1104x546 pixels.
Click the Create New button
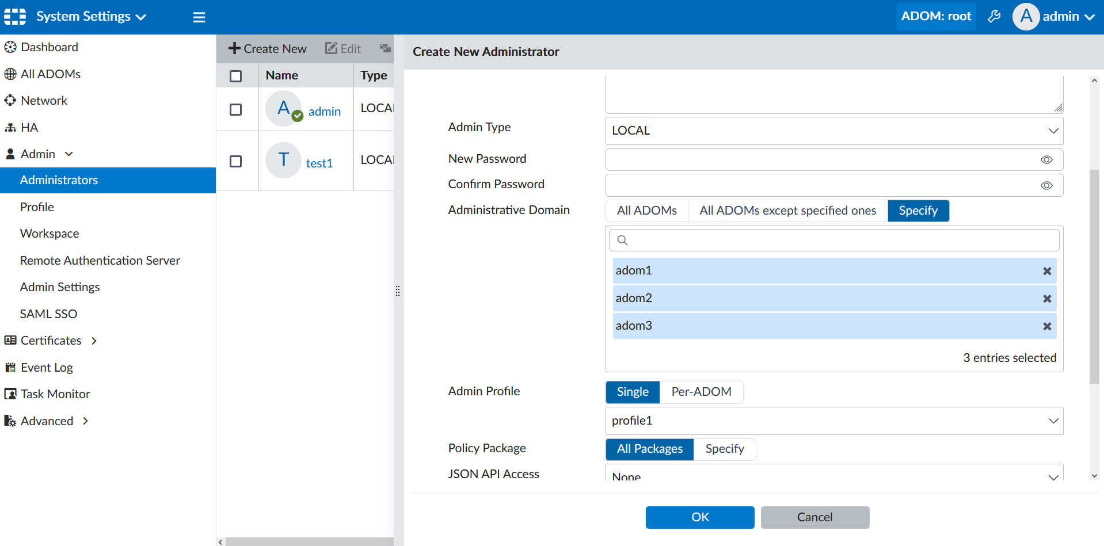coord(268,49)
